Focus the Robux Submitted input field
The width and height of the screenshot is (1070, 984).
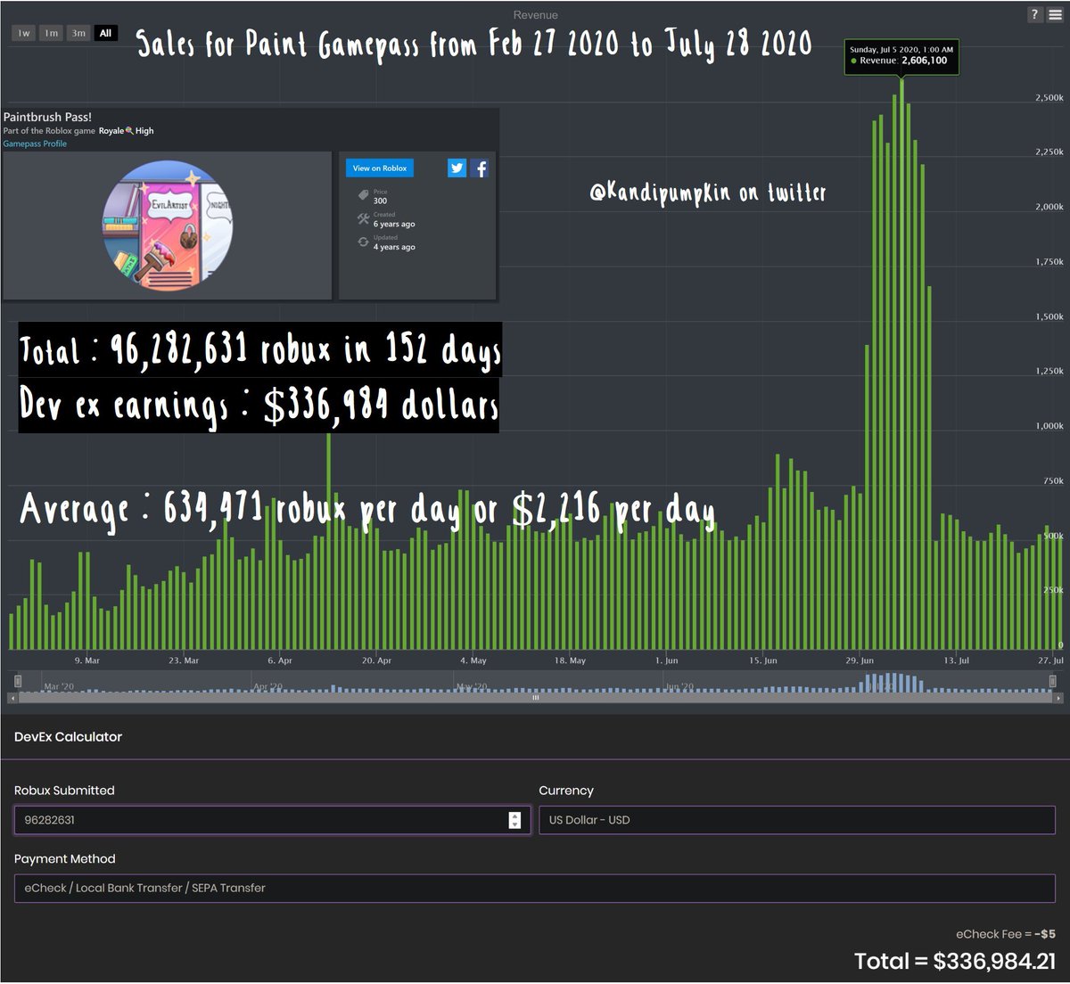pyautogui.click(x=273, y=820)
